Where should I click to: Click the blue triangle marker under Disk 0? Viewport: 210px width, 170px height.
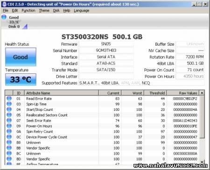click(25, 27)
